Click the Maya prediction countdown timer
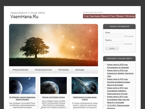Screen dimensions: 145x109 109,16
